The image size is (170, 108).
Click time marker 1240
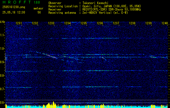[165, 23]
